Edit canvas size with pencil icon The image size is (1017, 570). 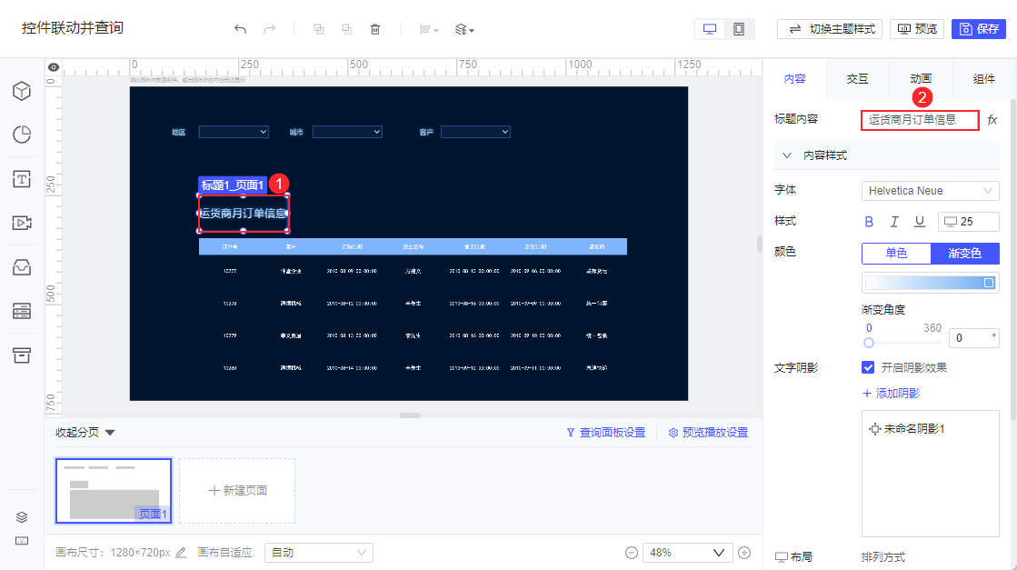[x=181, y=553]
